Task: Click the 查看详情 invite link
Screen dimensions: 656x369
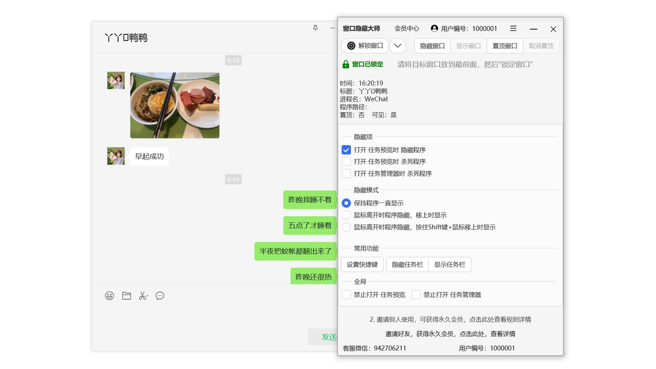Action: [504, 334]
